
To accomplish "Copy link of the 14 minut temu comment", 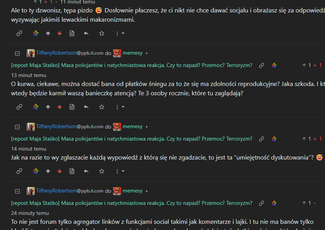I will coord(19,171).
